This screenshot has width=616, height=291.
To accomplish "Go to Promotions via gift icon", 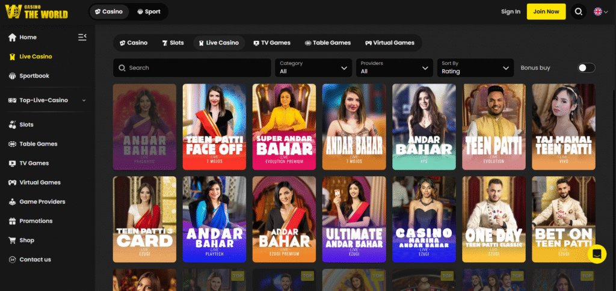I will (12, 221).
